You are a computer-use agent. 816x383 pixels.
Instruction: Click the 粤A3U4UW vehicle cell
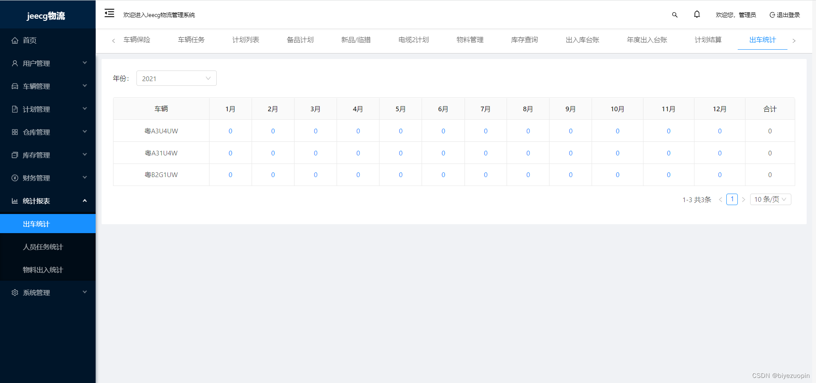click(161, 131)
